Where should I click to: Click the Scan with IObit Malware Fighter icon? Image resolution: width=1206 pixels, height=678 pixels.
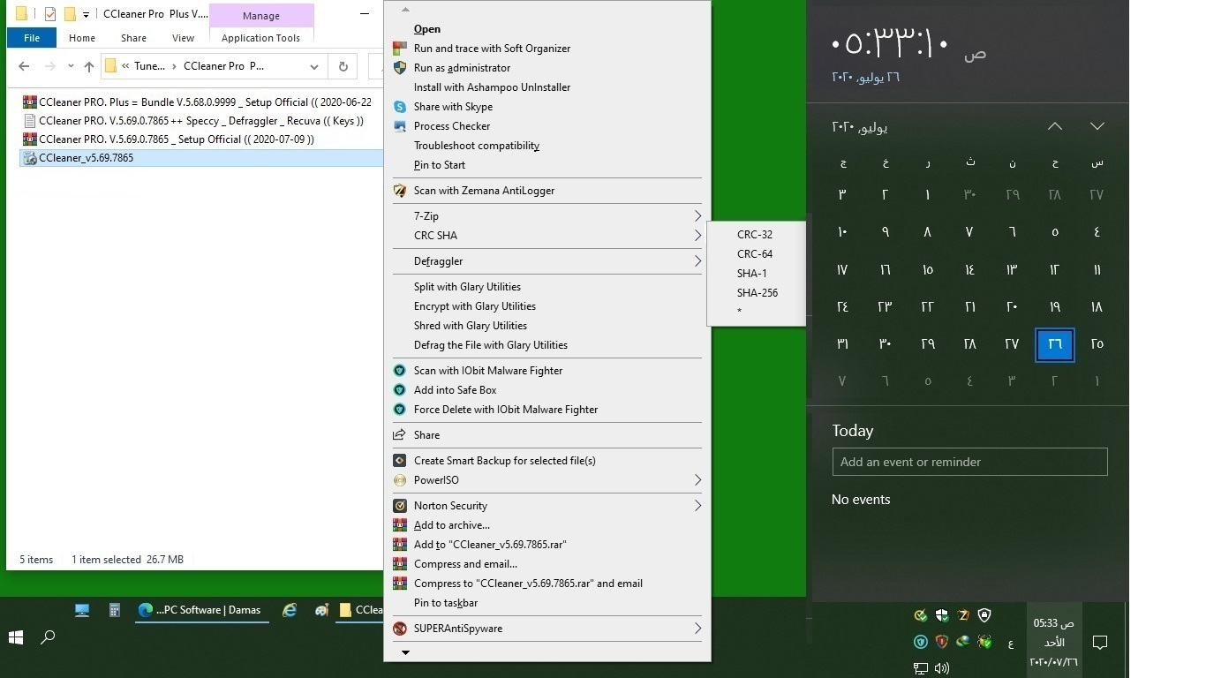[x=400, y=371]
